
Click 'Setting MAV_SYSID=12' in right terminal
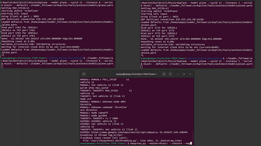(155, 8)
